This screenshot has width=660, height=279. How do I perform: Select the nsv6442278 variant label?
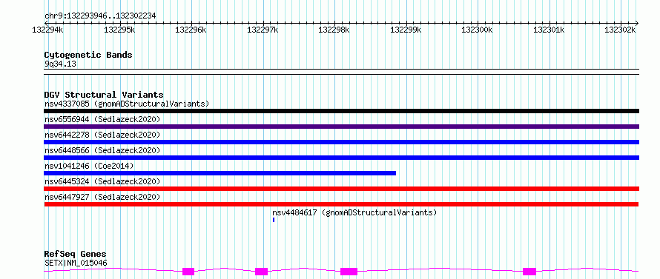pos(102,135)
